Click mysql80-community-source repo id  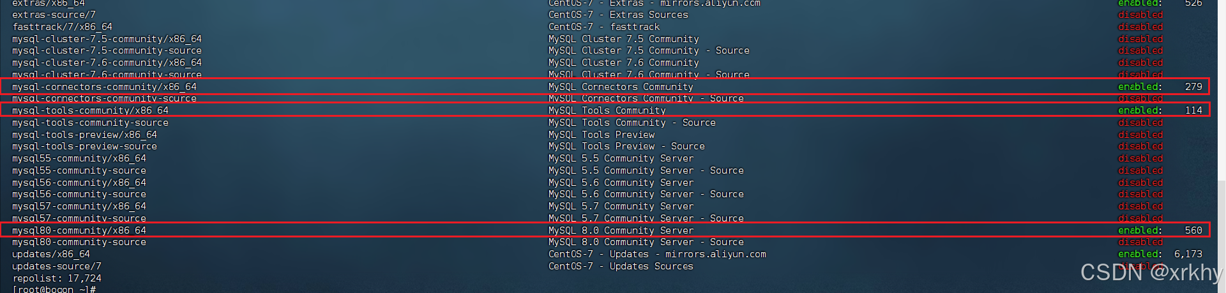(x=79, y=242)
